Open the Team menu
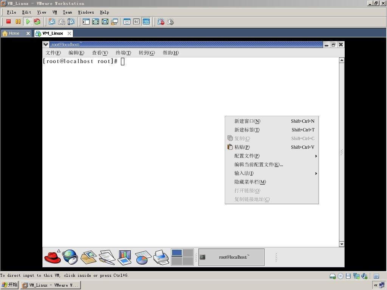 coord(67,12)
